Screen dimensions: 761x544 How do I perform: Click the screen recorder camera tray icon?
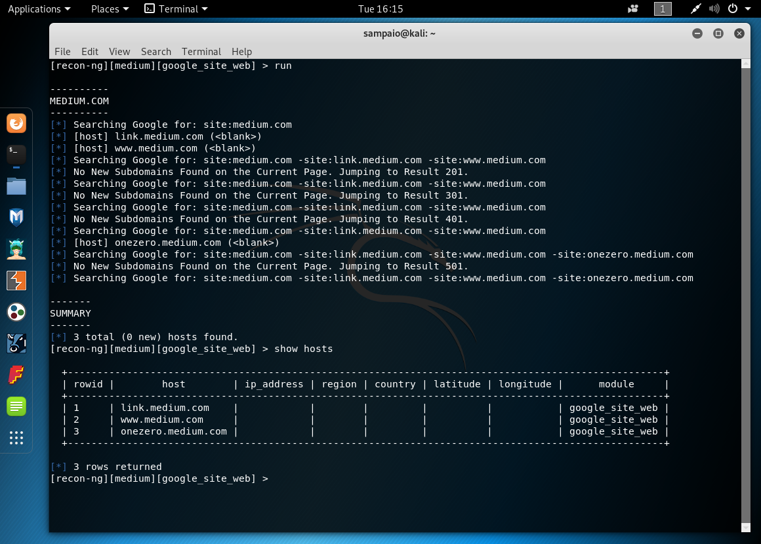(x=632, y=9)
